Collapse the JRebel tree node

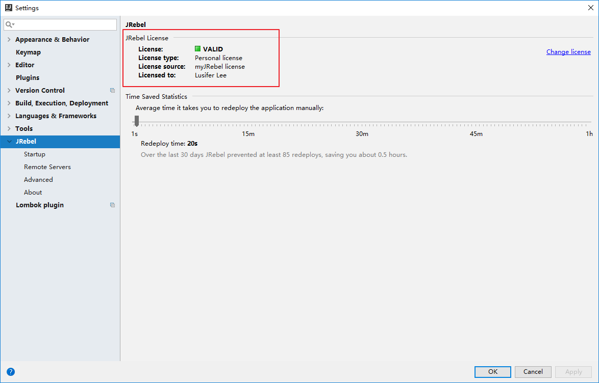[x=9, y=142]
